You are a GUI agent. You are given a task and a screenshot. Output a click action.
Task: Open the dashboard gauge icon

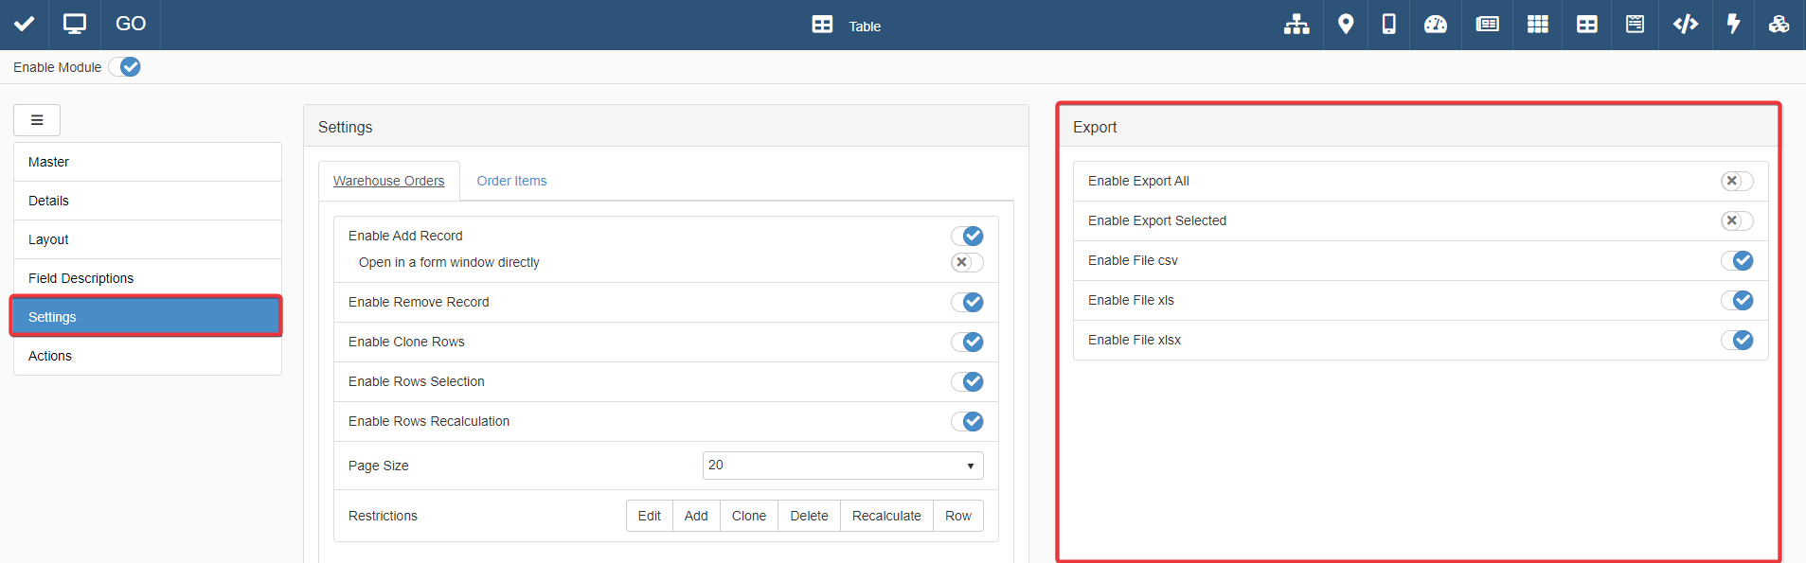click(1435, 25)
